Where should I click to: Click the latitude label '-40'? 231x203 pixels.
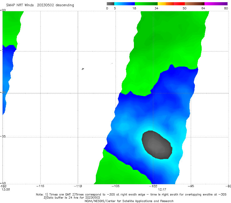(x=3, y=183)
